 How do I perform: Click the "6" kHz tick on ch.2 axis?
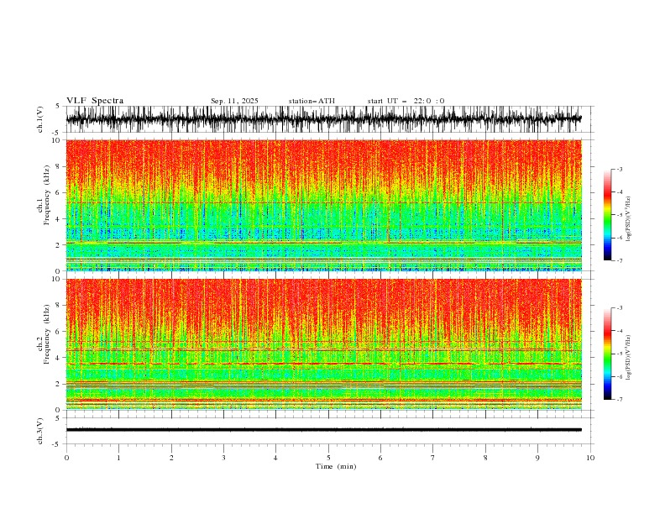58,331
